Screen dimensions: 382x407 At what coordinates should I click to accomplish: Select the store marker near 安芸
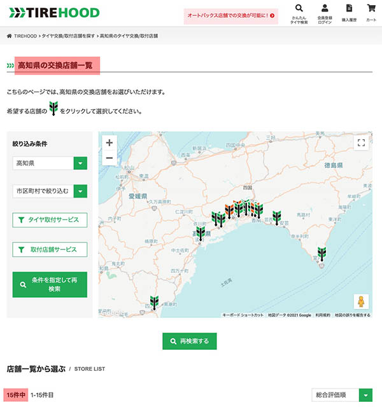[x=277, y=217]
